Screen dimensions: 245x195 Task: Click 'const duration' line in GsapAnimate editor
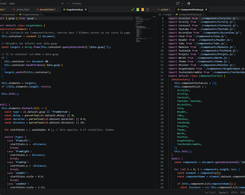tap(45, 119)
